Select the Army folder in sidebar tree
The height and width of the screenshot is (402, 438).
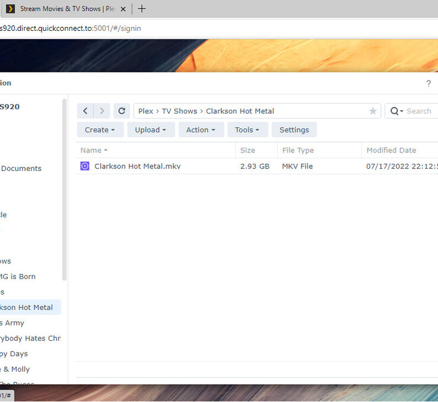pos(12,323)
